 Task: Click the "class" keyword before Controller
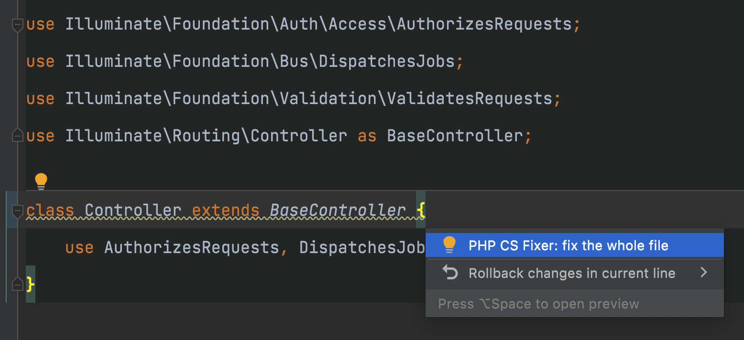(x=50, y=210)
